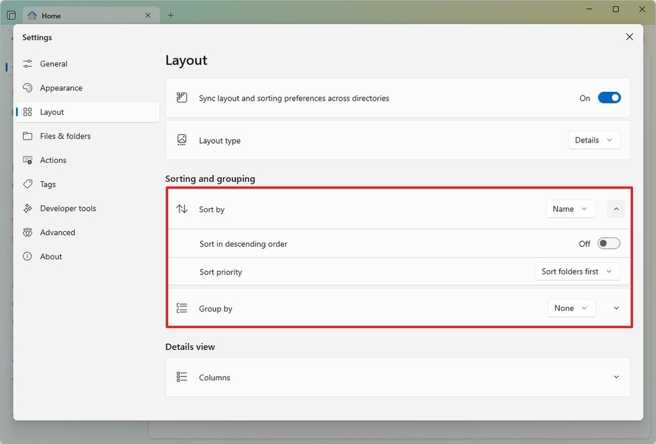656x444 pixels.
Task: Select the Actions section icon
Action: tap(28, 160)
